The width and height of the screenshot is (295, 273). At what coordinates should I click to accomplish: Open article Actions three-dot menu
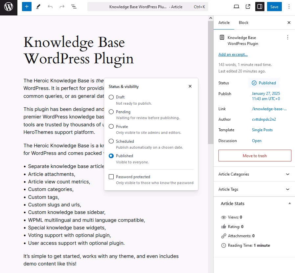point(287,37)
